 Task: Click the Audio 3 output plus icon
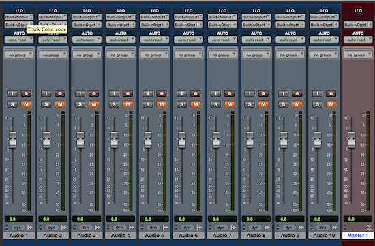click(100, 25)
